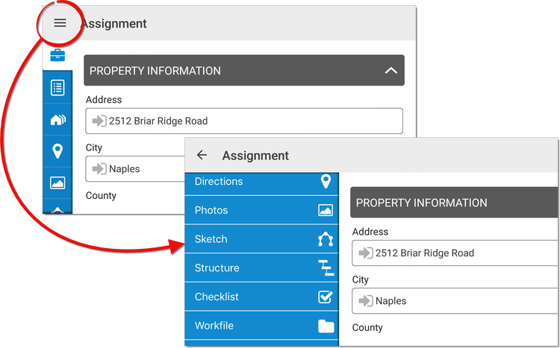Select Structure in the expanded menu
Image resolution: width=560 pixels, height=348 pixels.
coord(261,268)
